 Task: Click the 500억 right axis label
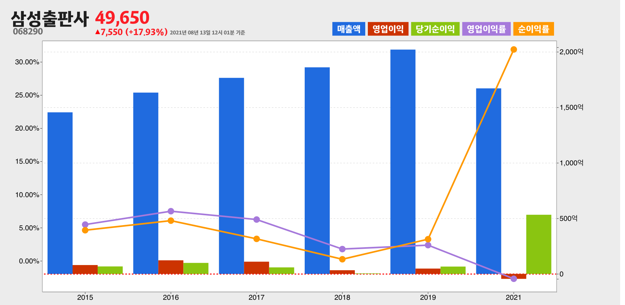568,219
